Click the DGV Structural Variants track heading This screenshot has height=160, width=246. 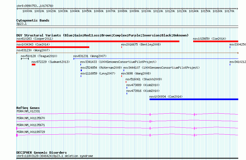[x=103, y=35]
